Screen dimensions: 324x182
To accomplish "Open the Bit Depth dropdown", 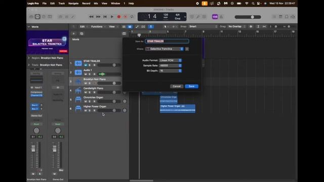I will pos(170,71).
